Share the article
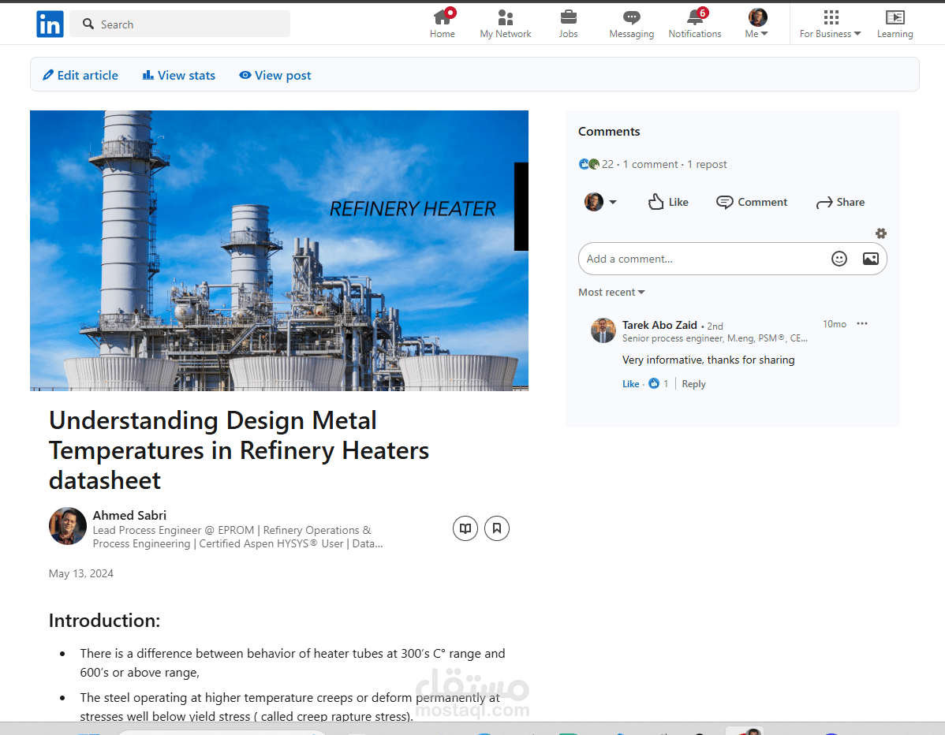The height and width of the screenshot is (735, 945). [x=840, y=202]
